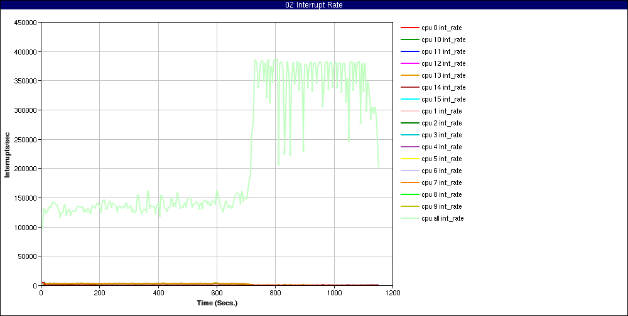Select the 'cpu 5 int_rate' legend label
The image size is (628, 316).
[x=441, y=159]
